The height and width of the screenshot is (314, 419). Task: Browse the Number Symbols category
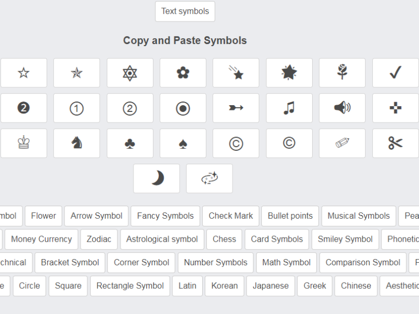click(215, 263)
